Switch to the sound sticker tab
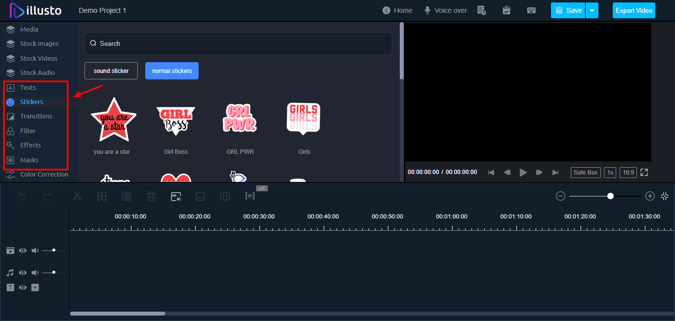Screen dimensions: 675x321 pyautogui.click(x=111, y=71)
